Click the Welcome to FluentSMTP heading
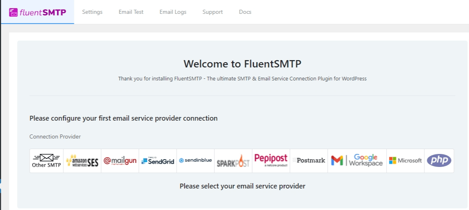Screen dimensions: 469x210 click(x=242, y=64)
